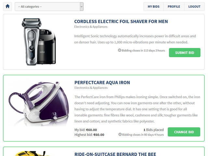View the purple iron product image
The width and height of the screenshot is (208, 156).
pyautogui.click(x=39, y=104)
